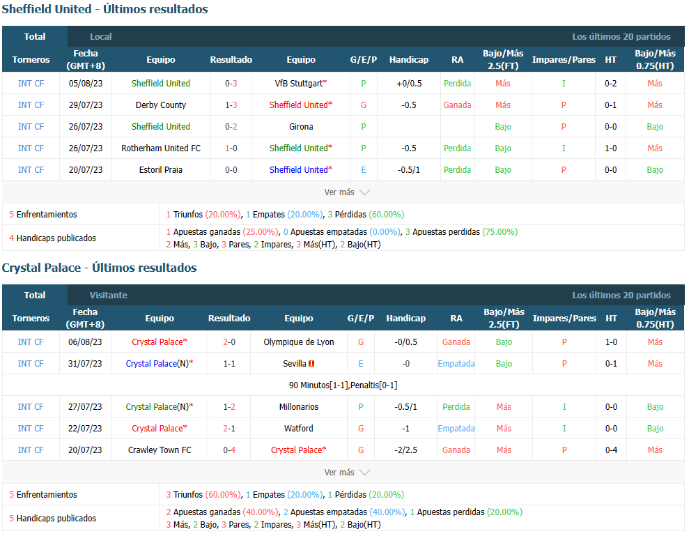
Task: Click 'Empatada' in the Watford row
Action: pos(456,428)
